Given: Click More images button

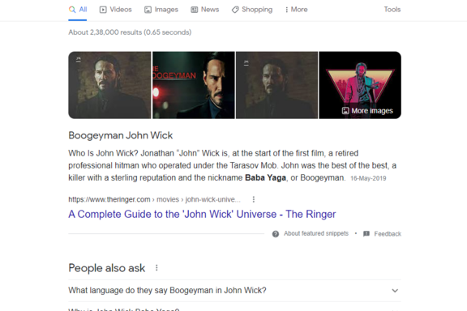Looking at the screenshot, I should (367, 111).
